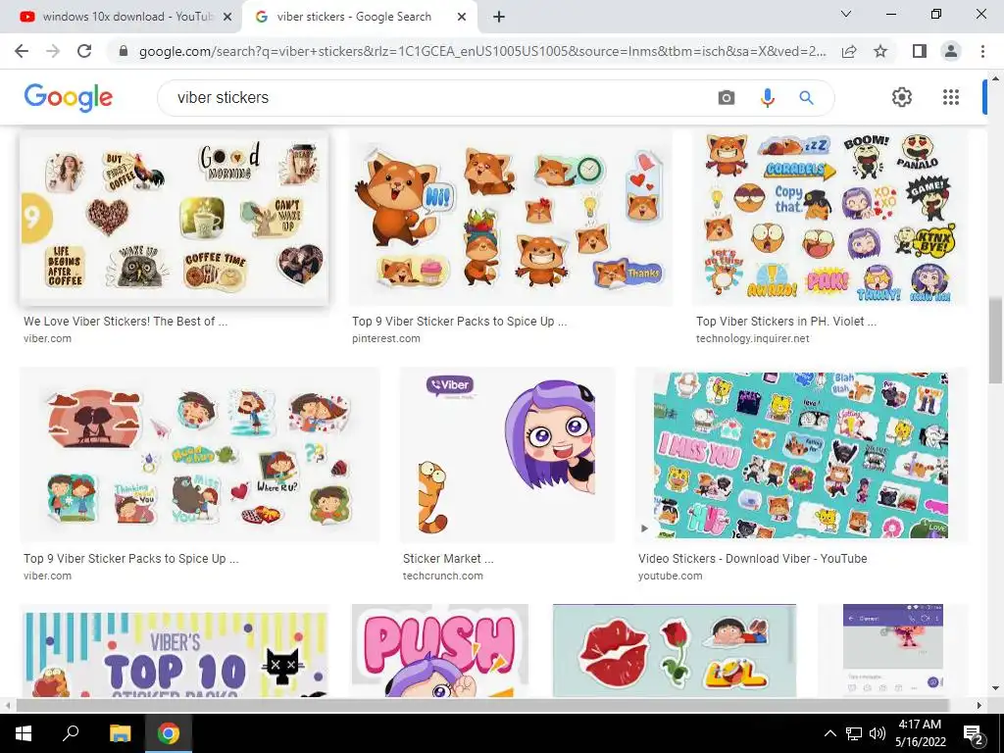Select the viber stickers Google Search tab
Screen dimensions: 1004x753
pyautogui.click(x=361, y=18)
